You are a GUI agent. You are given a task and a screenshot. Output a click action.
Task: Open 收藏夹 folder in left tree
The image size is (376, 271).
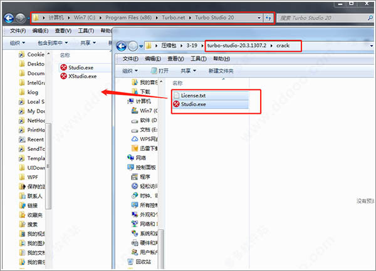pyautogui.click(x=31, y=215)
